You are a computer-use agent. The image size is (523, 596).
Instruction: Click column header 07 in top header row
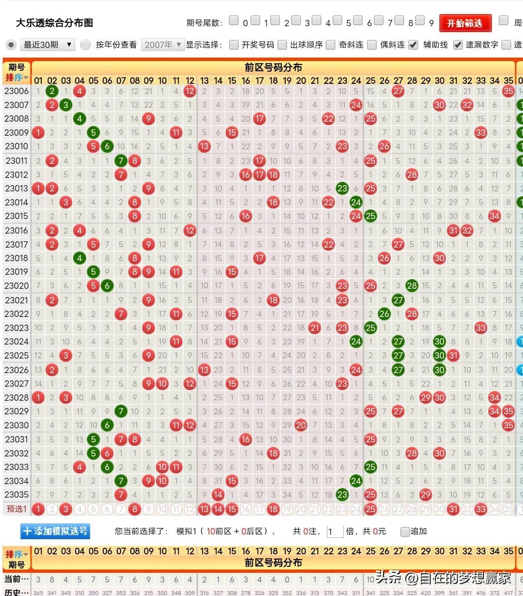click(x=121, y=80)
